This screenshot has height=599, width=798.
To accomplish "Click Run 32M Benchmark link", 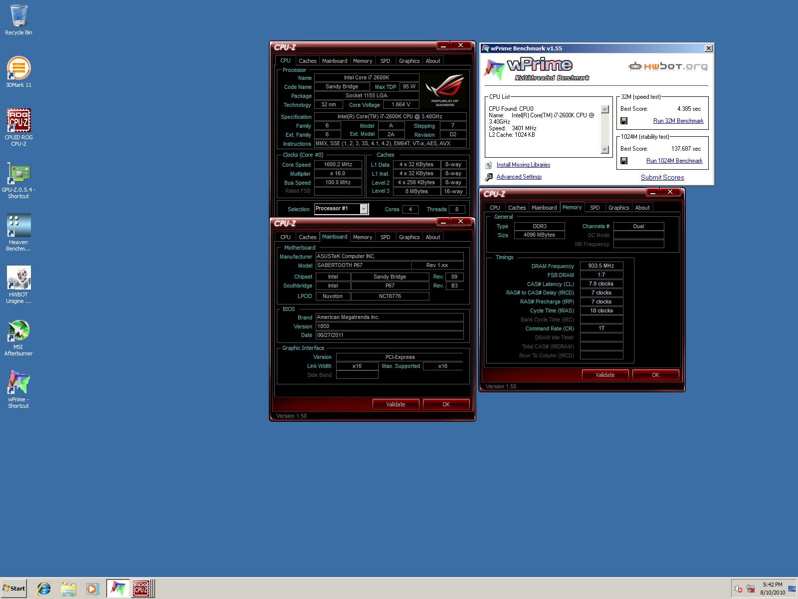I will click(678, 121).
